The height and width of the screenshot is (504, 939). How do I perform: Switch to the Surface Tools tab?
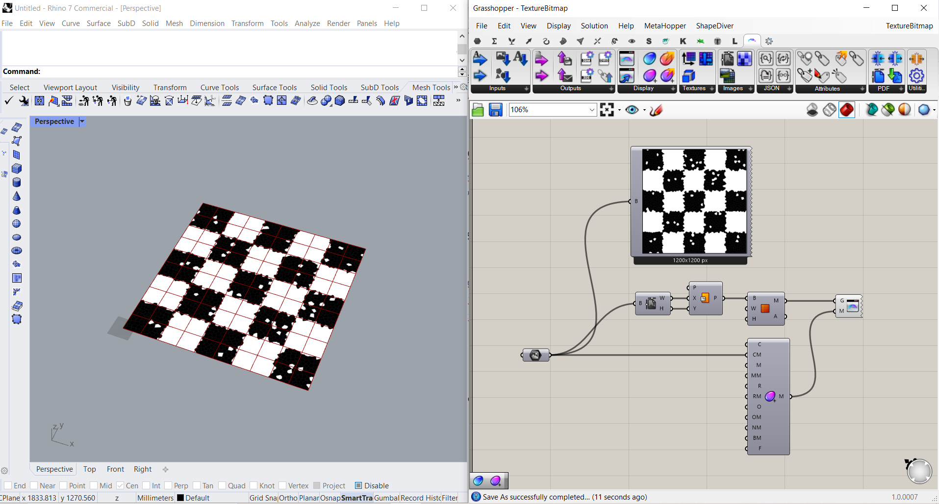[274, 87]
